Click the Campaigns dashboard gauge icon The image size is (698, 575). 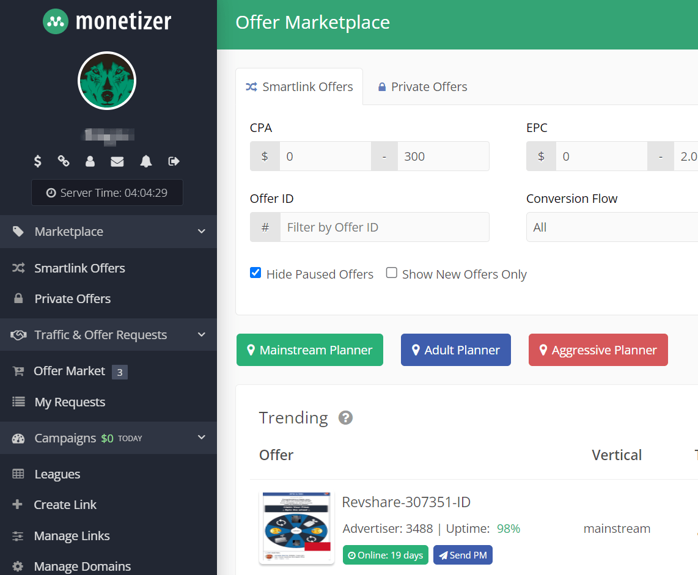point(18,438)
